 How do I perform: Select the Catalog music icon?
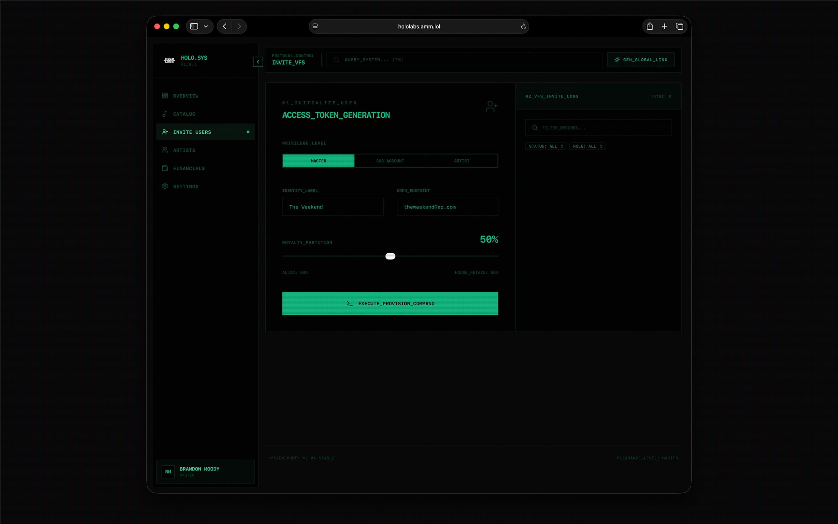tap(165, 114)
